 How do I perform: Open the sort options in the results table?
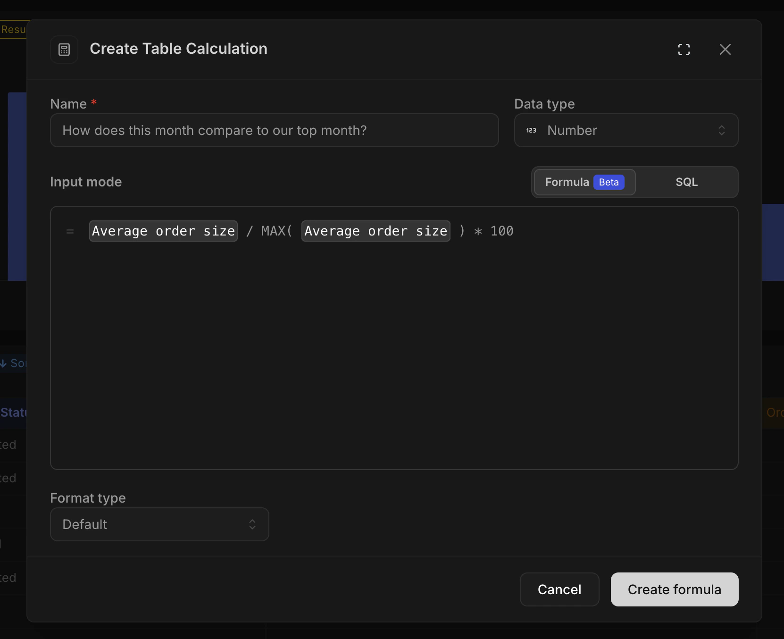pos(13,363)
